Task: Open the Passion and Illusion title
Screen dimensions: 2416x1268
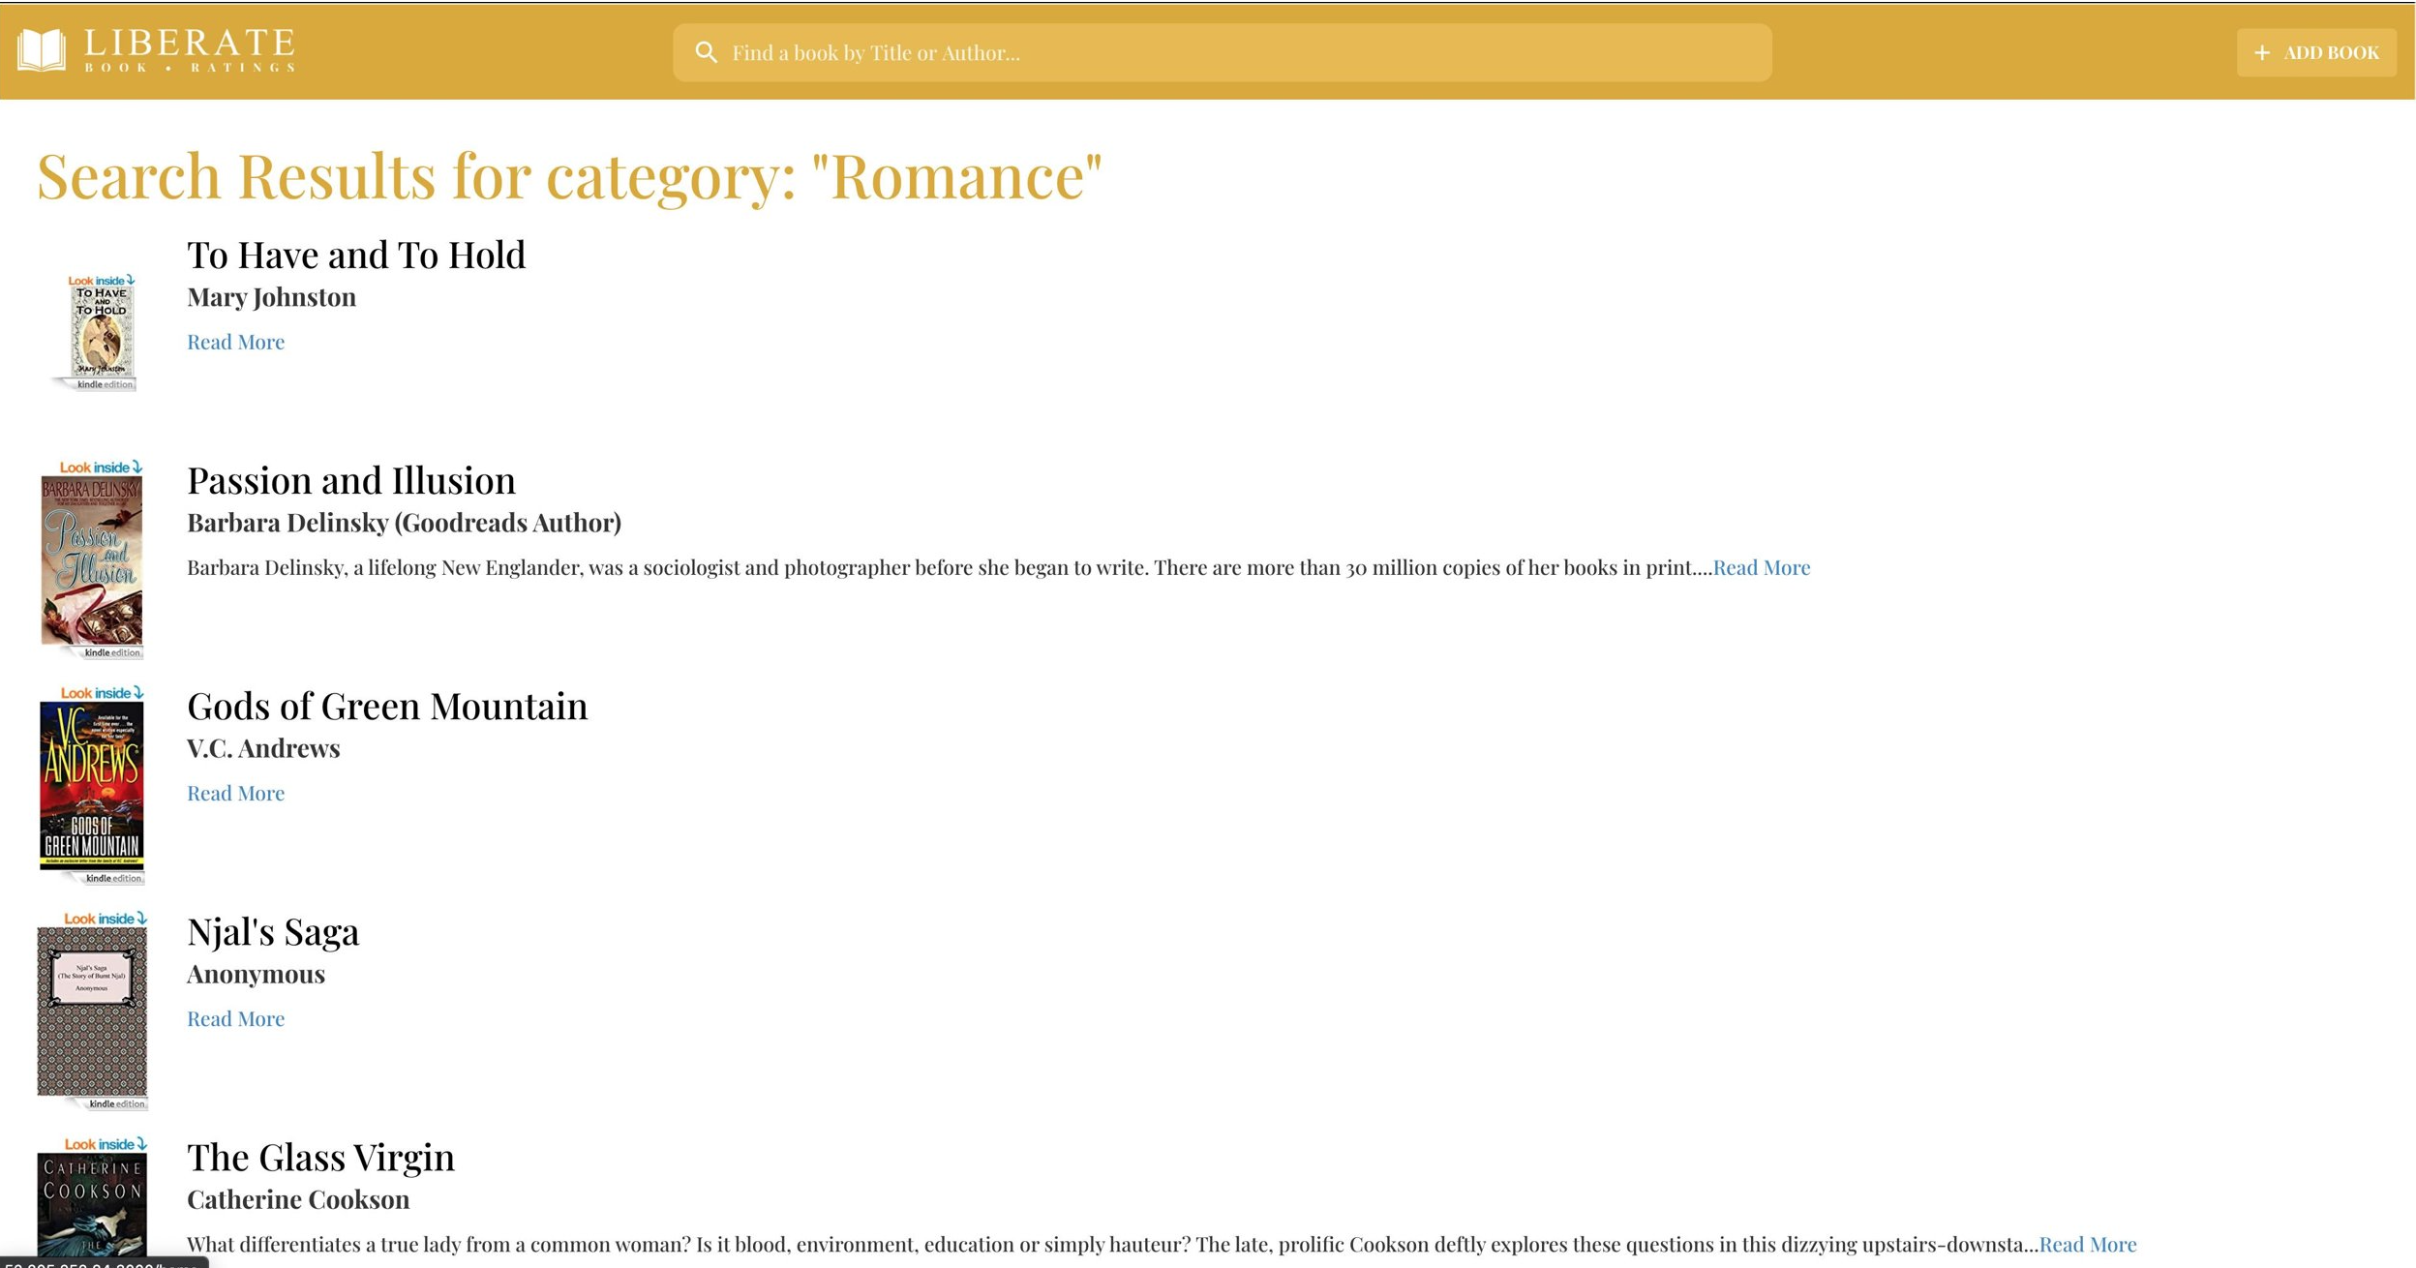Action: tap(351, 481)
